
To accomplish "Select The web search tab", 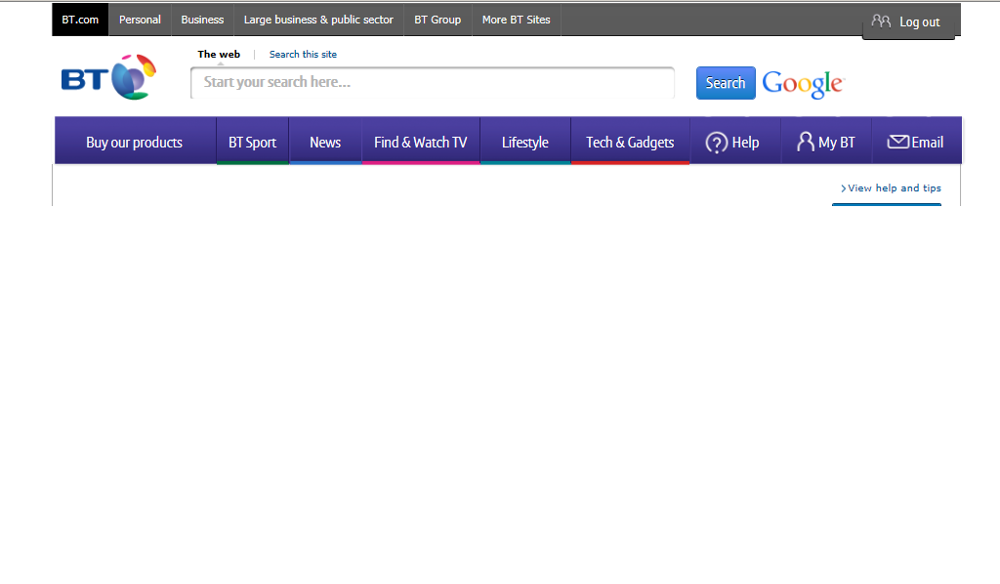I will pyautogui.click(x=219, y=55).
